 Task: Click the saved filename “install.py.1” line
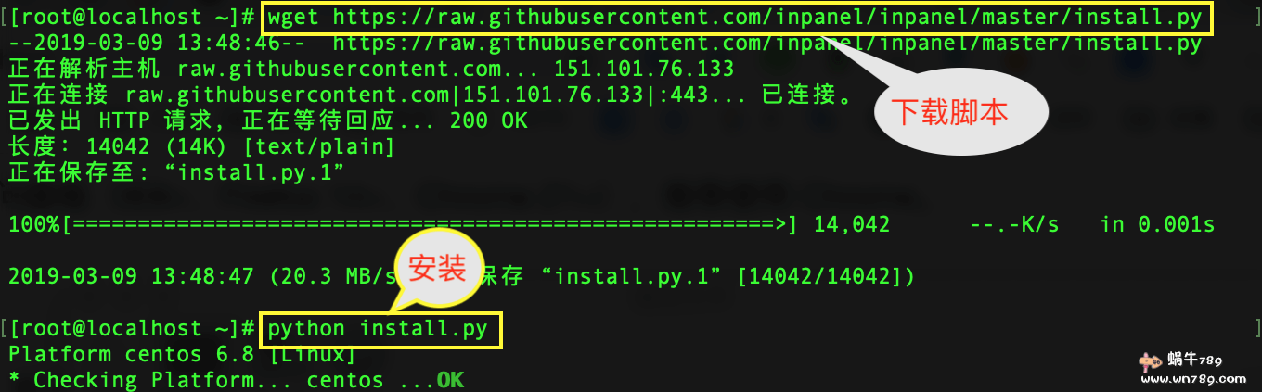pyautogui.click(x=176, y=172)
